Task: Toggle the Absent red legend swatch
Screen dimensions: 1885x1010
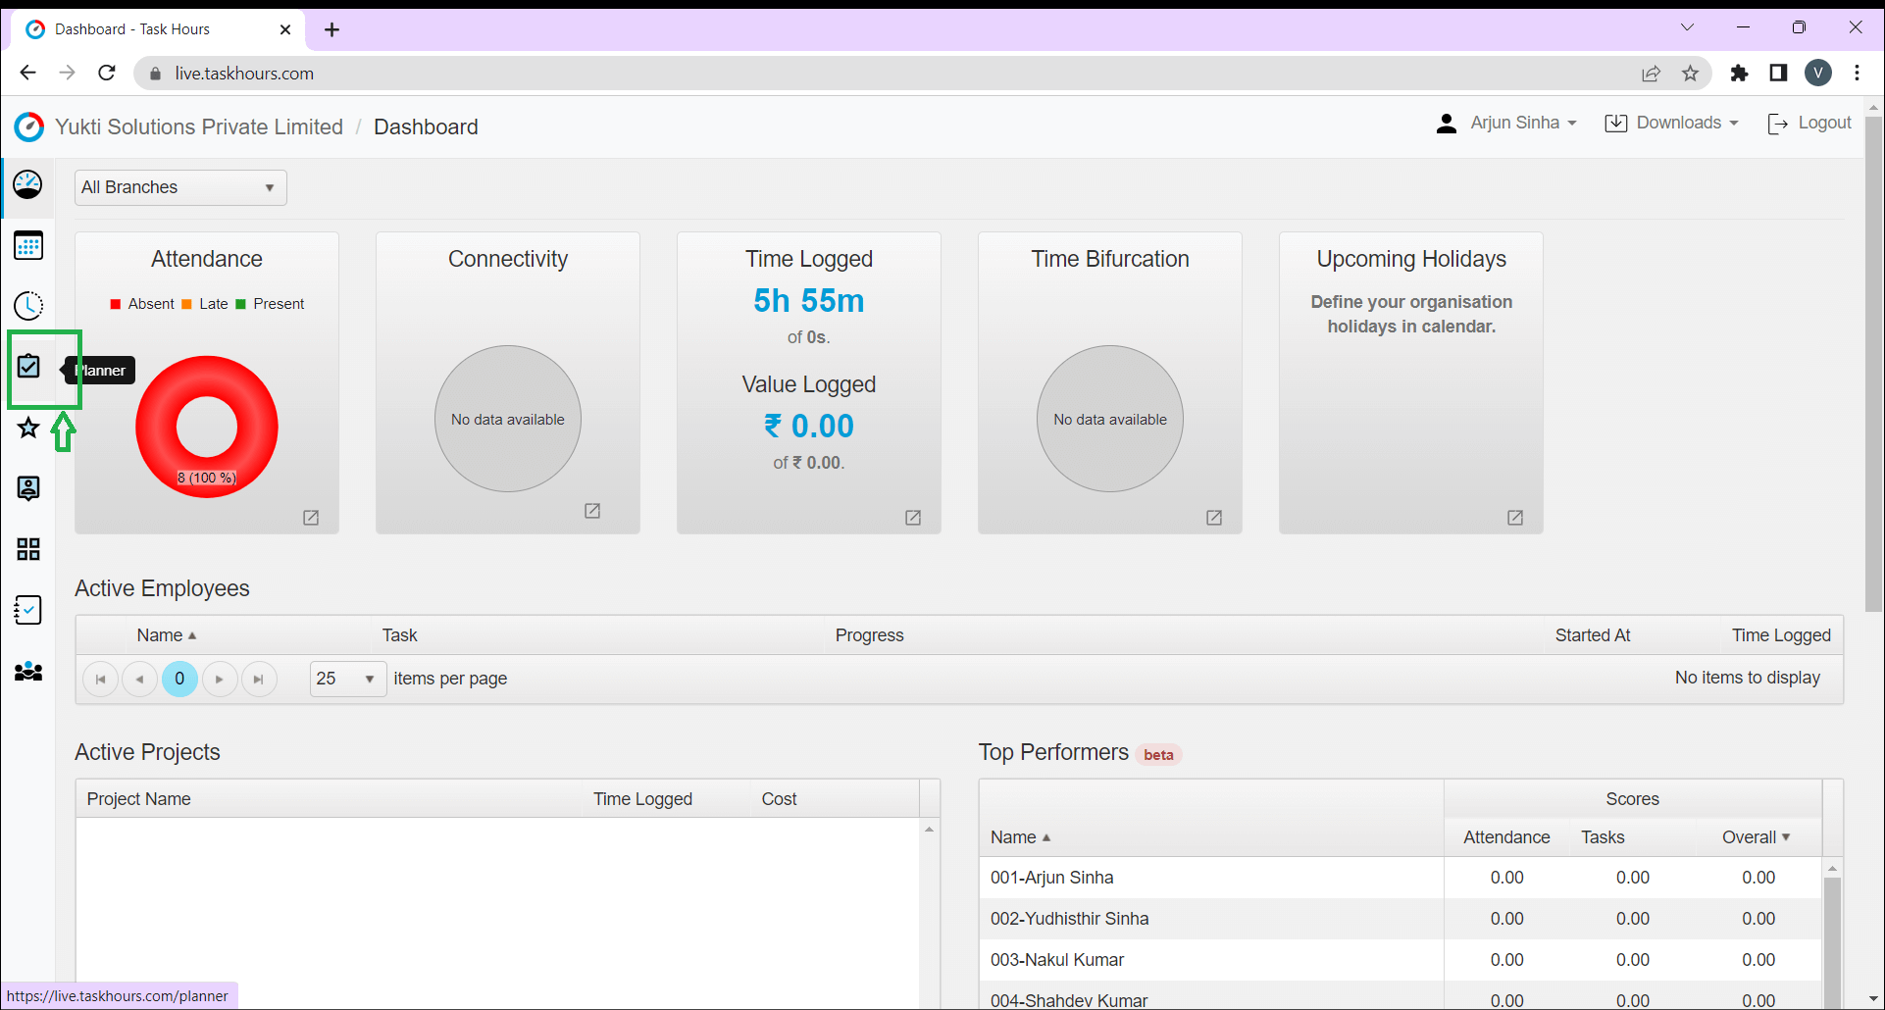Action: click(116, 304)
